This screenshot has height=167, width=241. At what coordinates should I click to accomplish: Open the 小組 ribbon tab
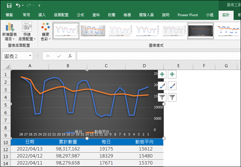click(210, 15)
